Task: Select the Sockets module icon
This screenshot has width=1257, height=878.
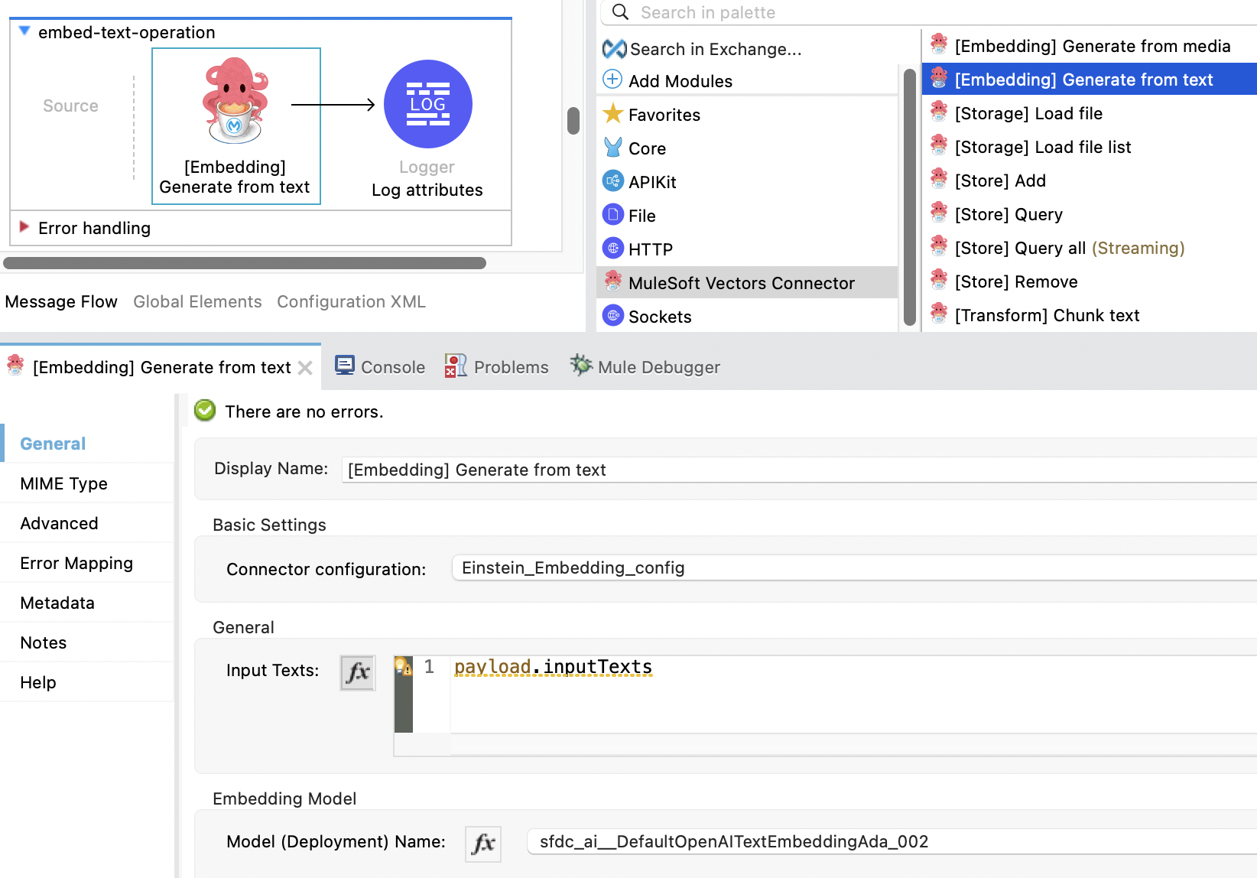Action: coord(613,315)
